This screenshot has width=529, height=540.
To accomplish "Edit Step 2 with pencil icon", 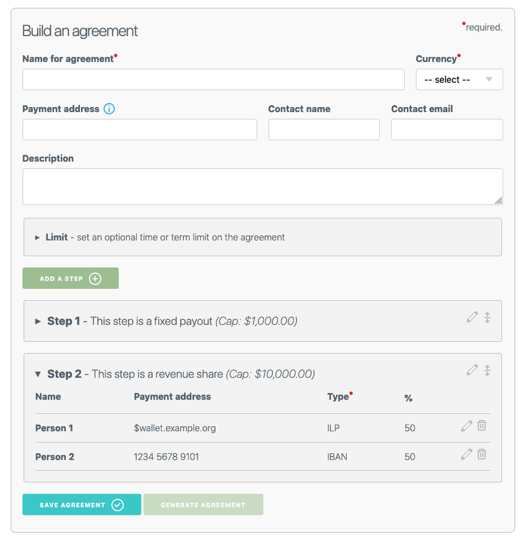I will pyautogui.click(x=472, y=370).
